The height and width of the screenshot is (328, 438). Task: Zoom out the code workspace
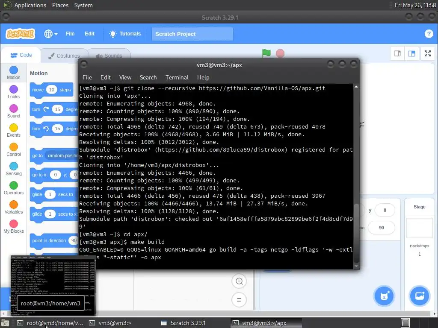[x=239, y=281]
